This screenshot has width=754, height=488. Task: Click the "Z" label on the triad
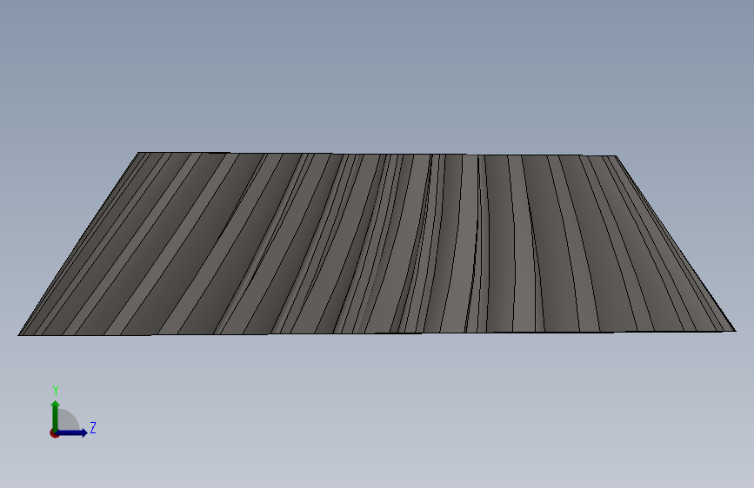(x=93, y=427)
